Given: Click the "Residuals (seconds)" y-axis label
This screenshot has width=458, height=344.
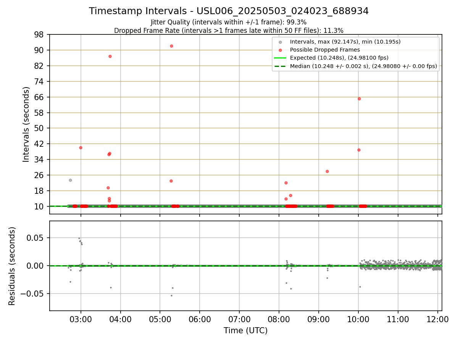Looking at the screenshot, I should (x=12, y=266).
